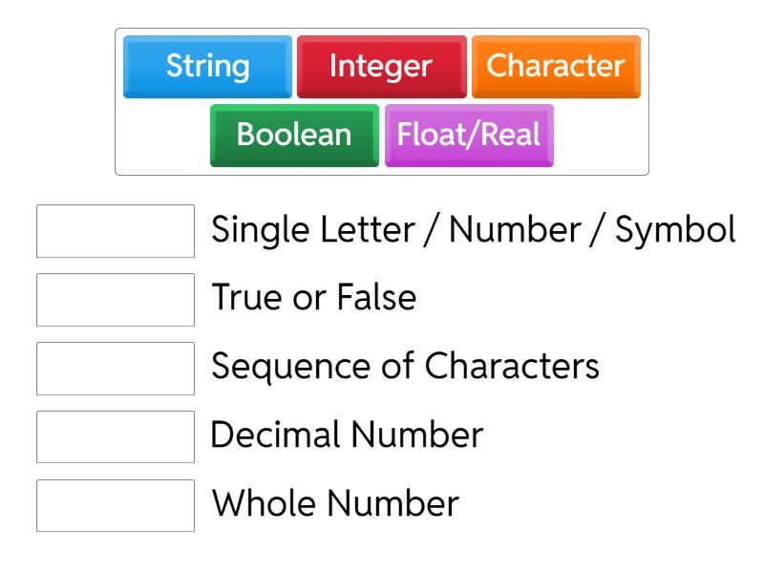Image resolution: width=764 pixels, height=573 pixels.
Task: Click the answer slot for Decimal Number
Action: pos(116,436)
